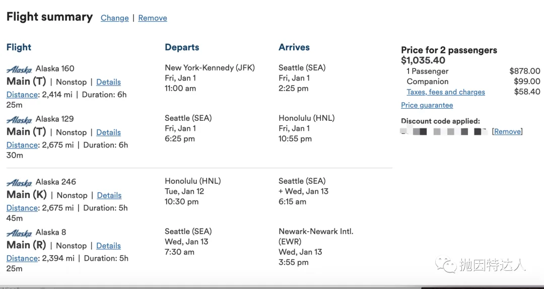This screenshot has height=289, width=544.
Task: View the Price guarantee information
Action: coord(427,105)
